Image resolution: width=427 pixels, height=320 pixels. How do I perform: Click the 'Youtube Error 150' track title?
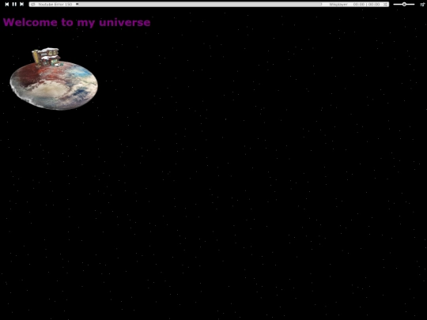pos(55,5)
